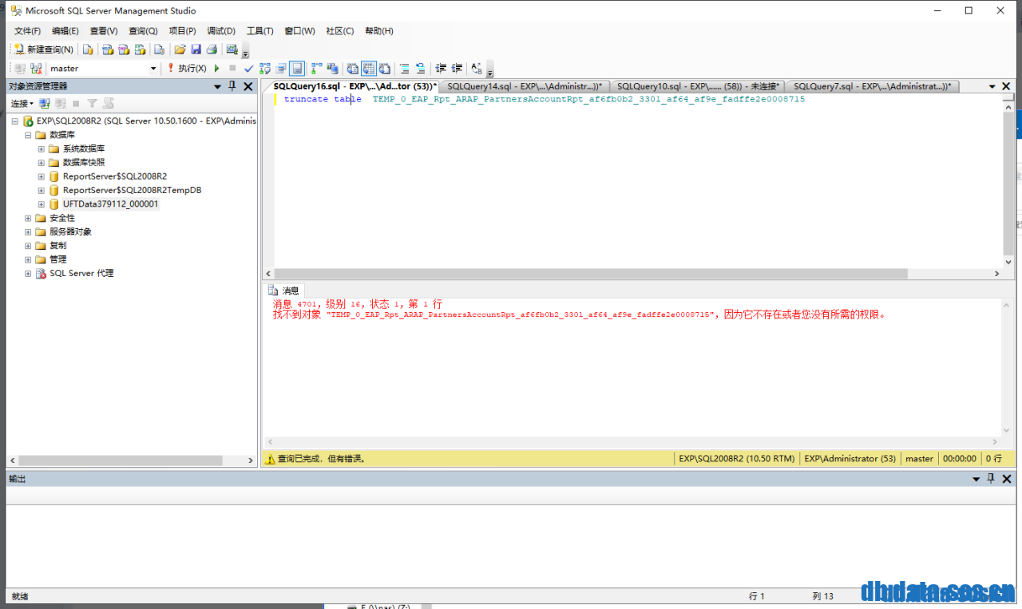Open a SQL Server Compact query
The height and width of the screenshot is (609, 1022).
[159, 49]
